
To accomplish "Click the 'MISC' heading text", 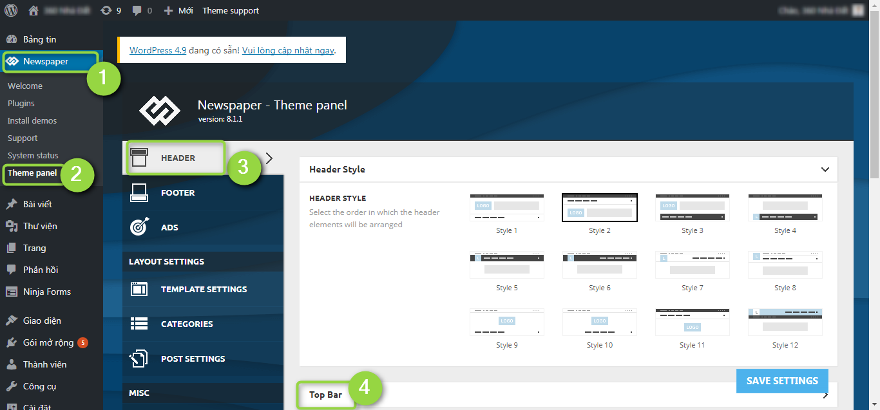I will (x=139, y=393).
